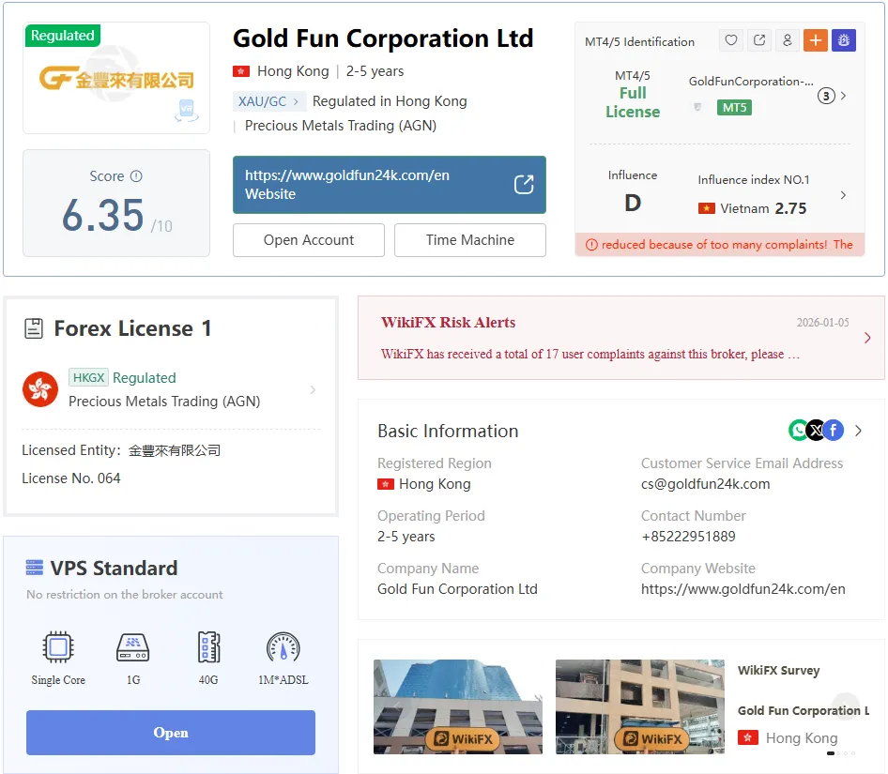
Task: Click the Single Core CPU icon
Action: point(58,646)
